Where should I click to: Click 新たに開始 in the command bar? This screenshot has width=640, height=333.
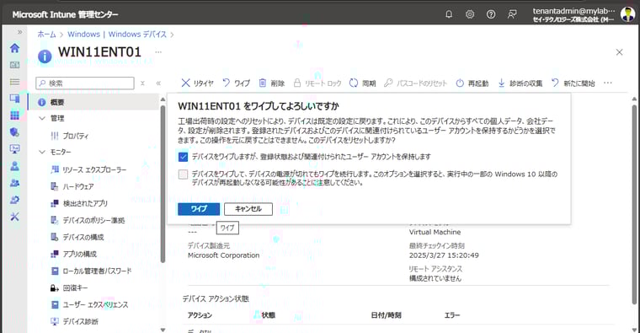[x=573, y=83]
